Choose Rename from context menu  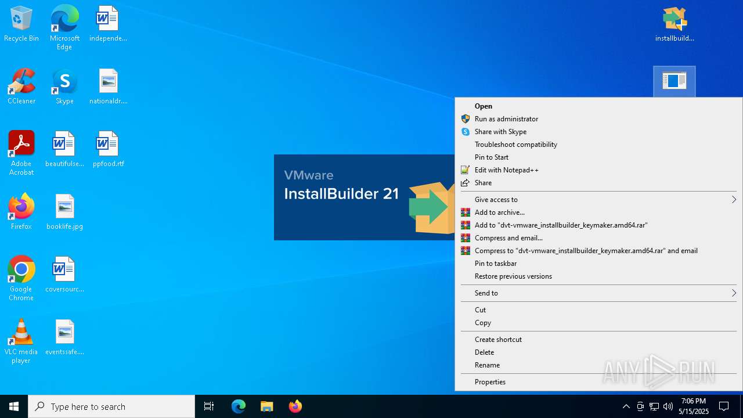click(x=598, y=365)
